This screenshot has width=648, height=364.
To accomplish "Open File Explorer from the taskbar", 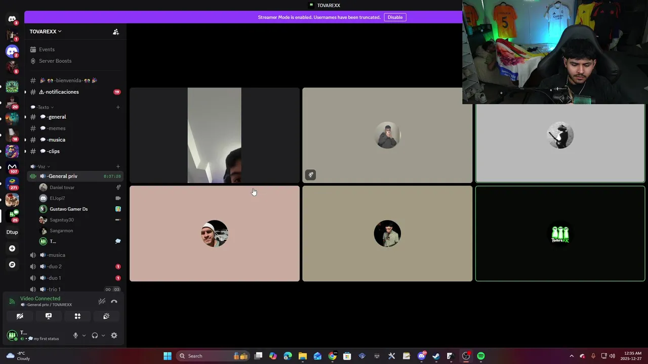I will pos(302,356).
